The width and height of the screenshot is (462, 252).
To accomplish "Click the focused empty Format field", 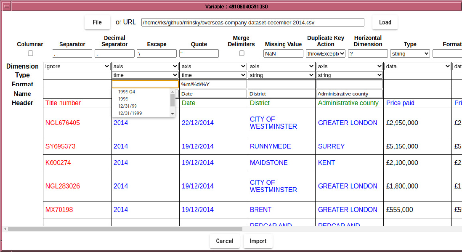I will click(145, 84).
